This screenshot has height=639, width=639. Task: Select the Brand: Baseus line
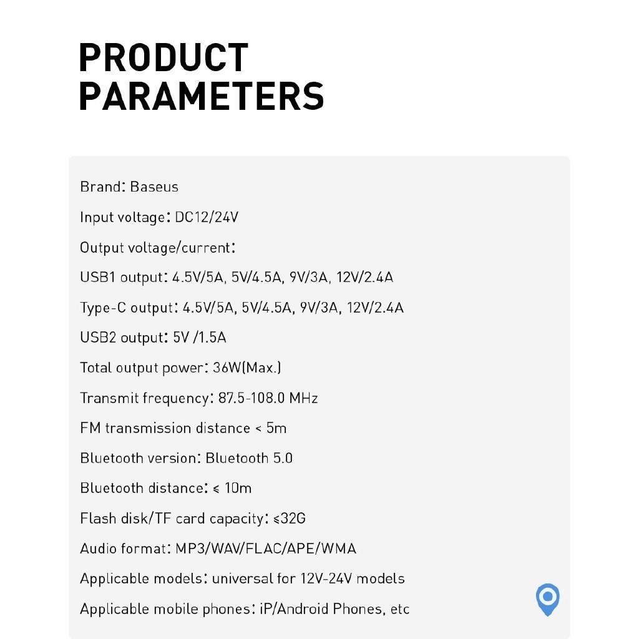click(129, 187)
